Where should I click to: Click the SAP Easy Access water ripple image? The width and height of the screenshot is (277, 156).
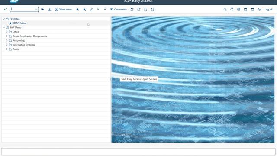click(x=193, y=80)
